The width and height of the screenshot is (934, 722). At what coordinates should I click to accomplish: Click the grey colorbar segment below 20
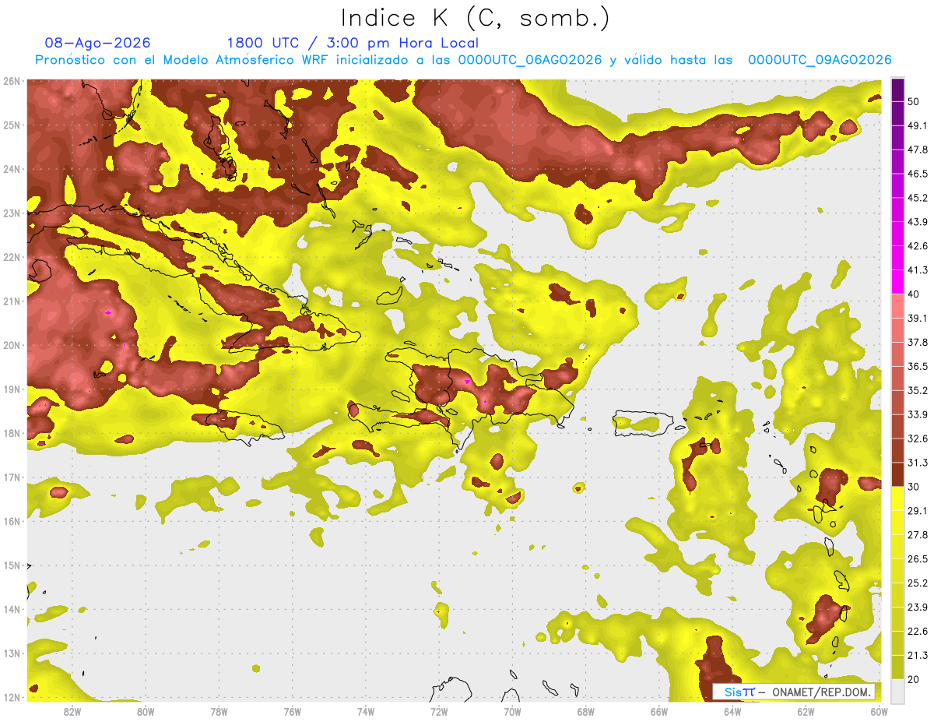coord(897,690)
